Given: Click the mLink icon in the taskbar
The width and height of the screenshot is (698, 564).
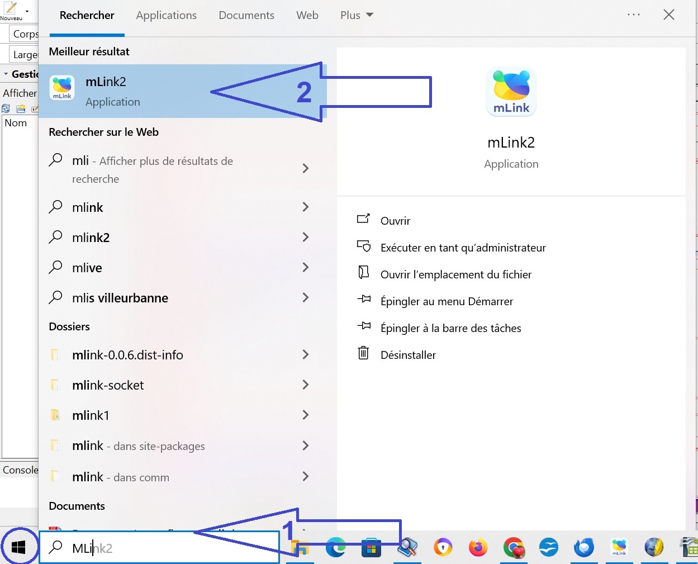Looking at the screenshot, I should (x=619, y=548).
